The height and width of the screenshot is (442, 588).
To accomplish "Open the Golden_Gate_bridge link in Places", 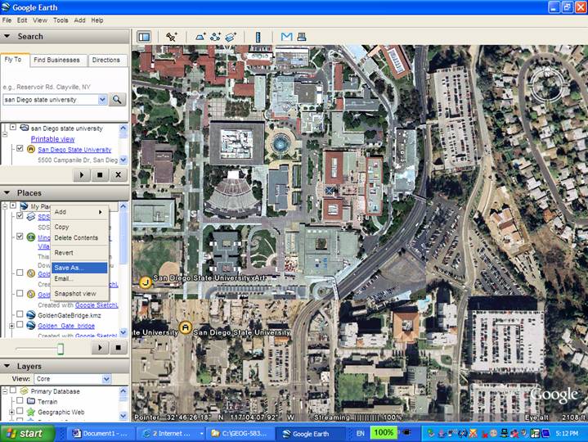I will tap(66, 326).
